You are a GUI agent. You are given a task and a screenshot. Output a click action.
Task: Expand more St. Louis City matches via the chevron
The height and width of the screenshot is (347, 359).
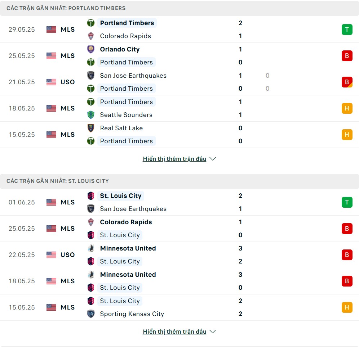pos(213,332)
